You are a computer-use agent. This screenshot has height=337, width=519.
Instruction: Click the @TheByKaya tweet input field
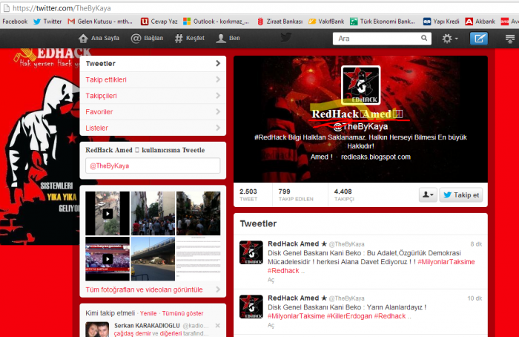(152, 166)
